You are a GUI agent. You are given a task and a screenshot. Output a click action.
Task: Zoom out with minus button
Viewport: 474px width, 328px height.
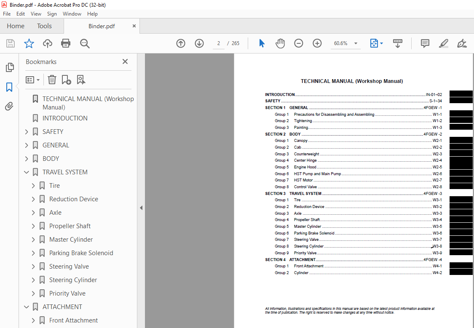(299, 43)
